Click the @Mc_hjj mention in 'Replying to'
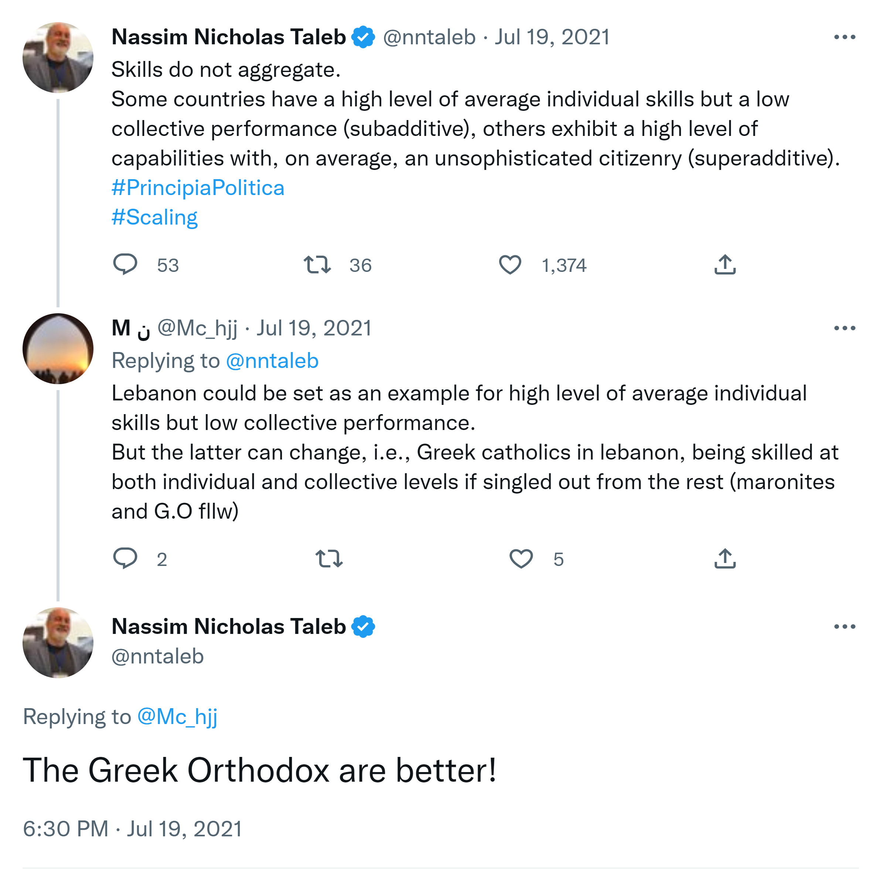 177,717
